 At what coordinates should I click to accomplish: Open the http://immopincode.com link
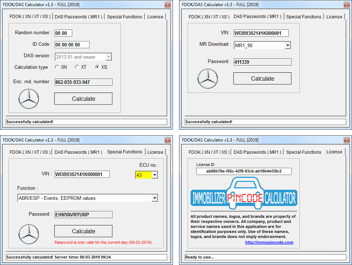pos(269,242)
